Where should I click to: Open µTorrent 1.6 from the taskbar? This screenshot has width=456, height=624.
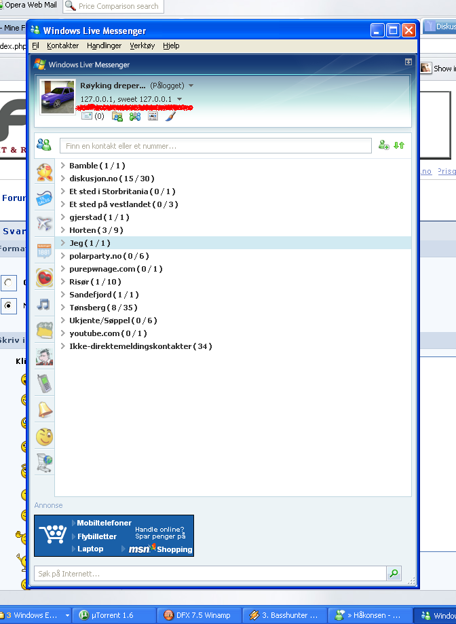(x=115, y=615)
